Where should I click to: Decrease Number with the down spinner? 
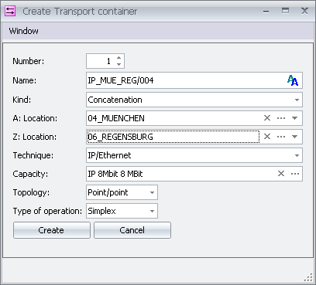118,64
